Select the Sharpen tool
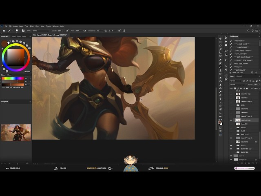This screenshot has height=196, width=261. pos(220,85)
